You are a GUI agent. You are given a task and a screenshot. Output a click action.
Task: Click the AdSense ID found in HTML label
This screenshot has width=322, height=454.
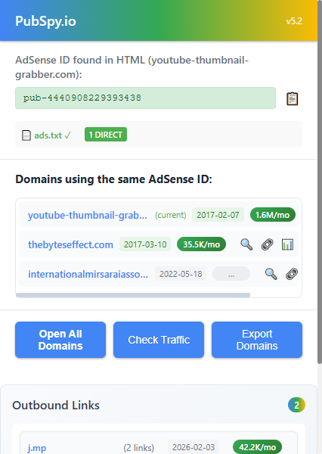(132, 67)
